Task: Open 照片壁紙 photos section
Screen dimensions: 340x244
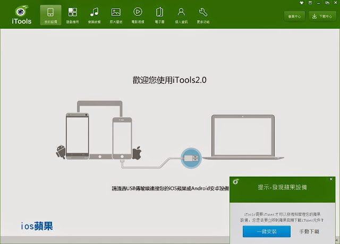Action: coord(116,15)
